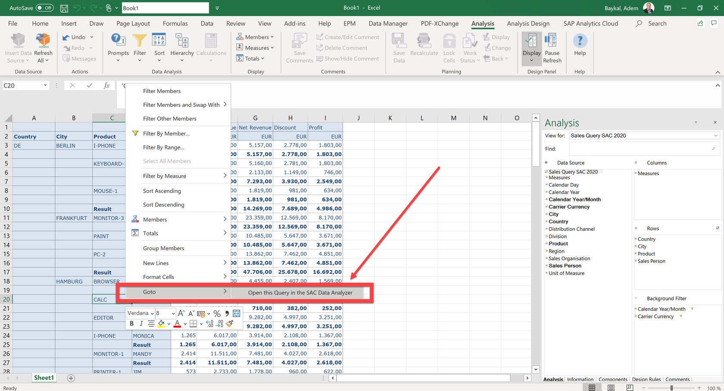Click the Decrease Decimal icon
This screenshot has width=724, height=391.
pos(220,323)
